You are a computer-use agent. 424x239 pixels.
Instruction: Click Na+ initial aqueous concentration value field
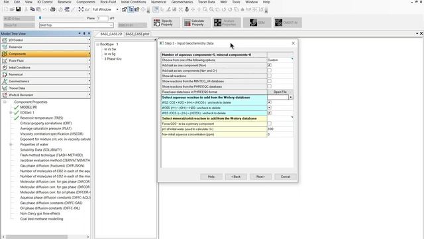click(280, 134)
